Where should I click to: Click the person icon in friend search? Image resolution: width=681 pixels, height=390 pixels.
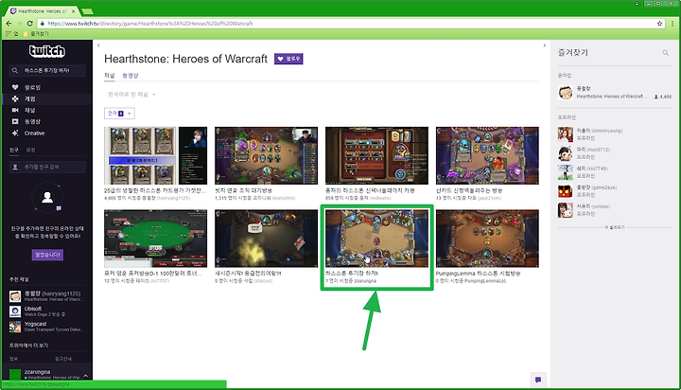coord(15,167)
